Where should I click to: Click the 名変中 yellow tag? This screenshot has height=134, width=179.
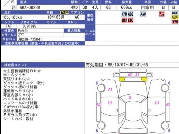coord(64,12)
